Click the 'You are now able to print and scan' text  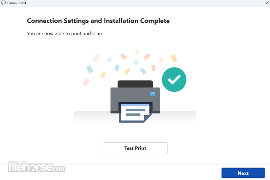[65, 34]
